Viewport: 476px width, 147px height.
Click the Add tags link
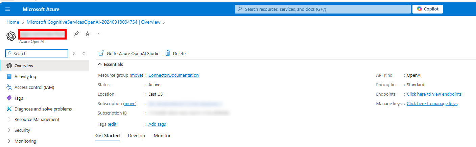[157, 124]
